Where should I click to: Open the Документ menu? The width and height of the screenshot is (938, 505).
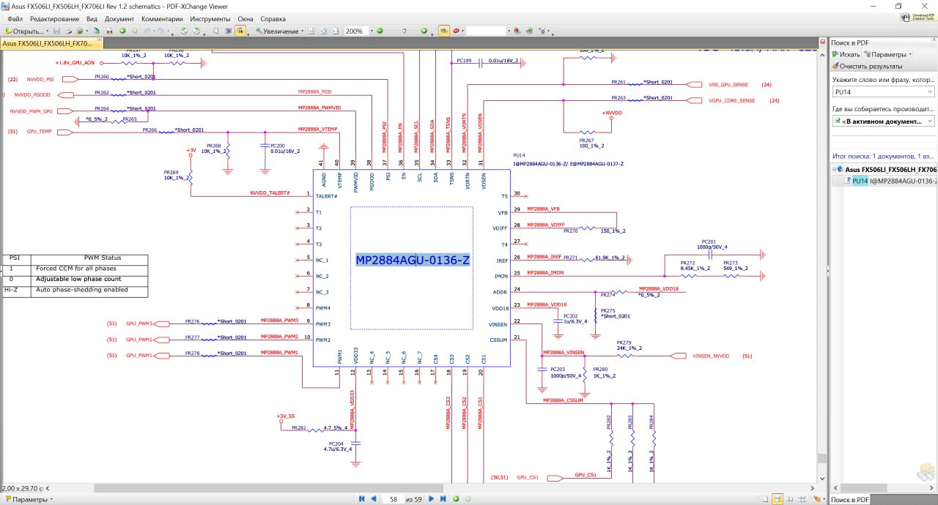(x=119, y=18)
